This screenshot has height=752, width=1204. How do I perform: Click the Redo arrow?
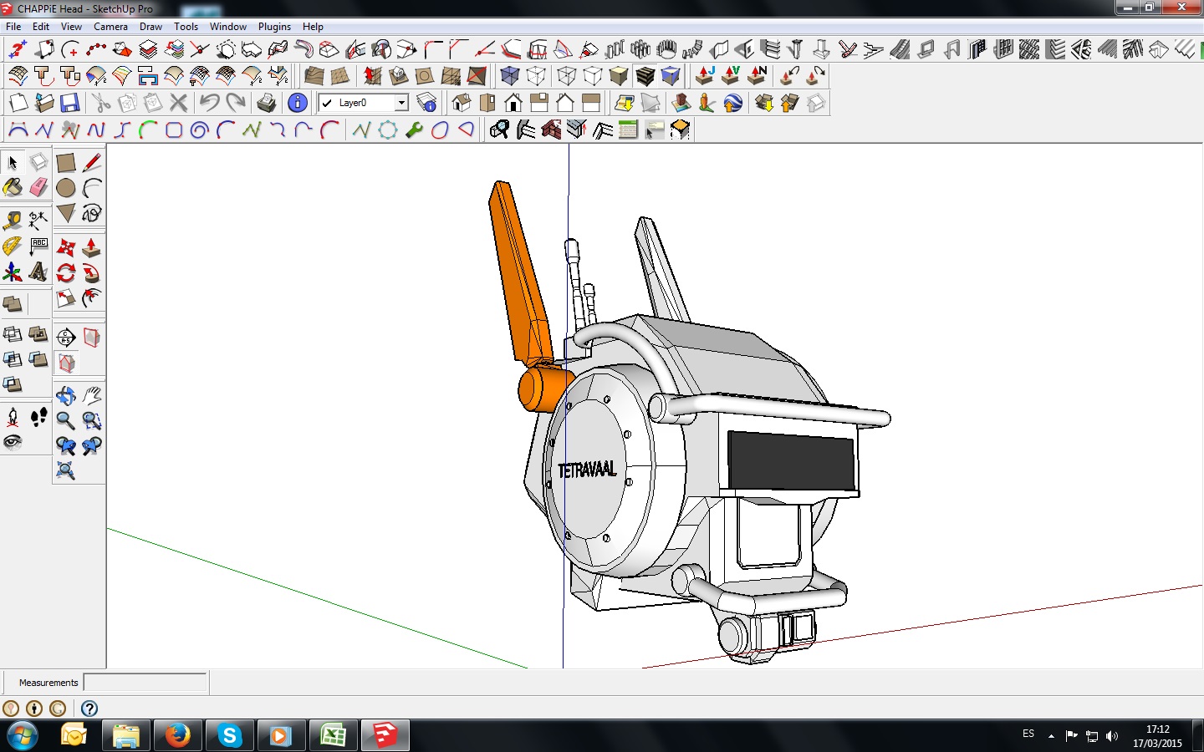pos(236,103)
